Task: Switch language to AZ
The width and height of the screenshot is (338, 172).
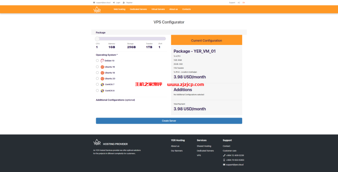Action: (239, 3)
